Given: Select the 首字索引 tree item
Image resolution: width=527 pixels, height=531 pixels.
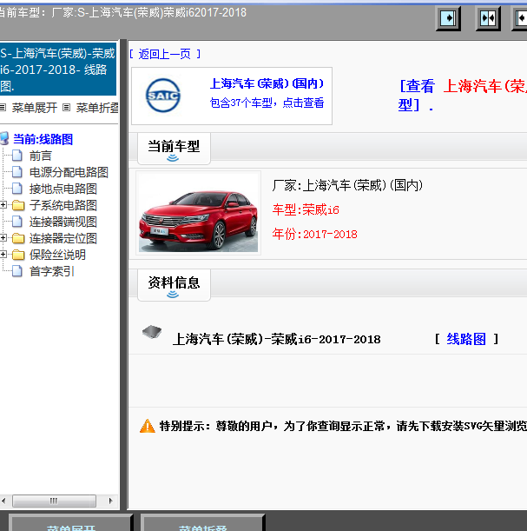Looking at the screenshot, I should [x=52, y=272].
